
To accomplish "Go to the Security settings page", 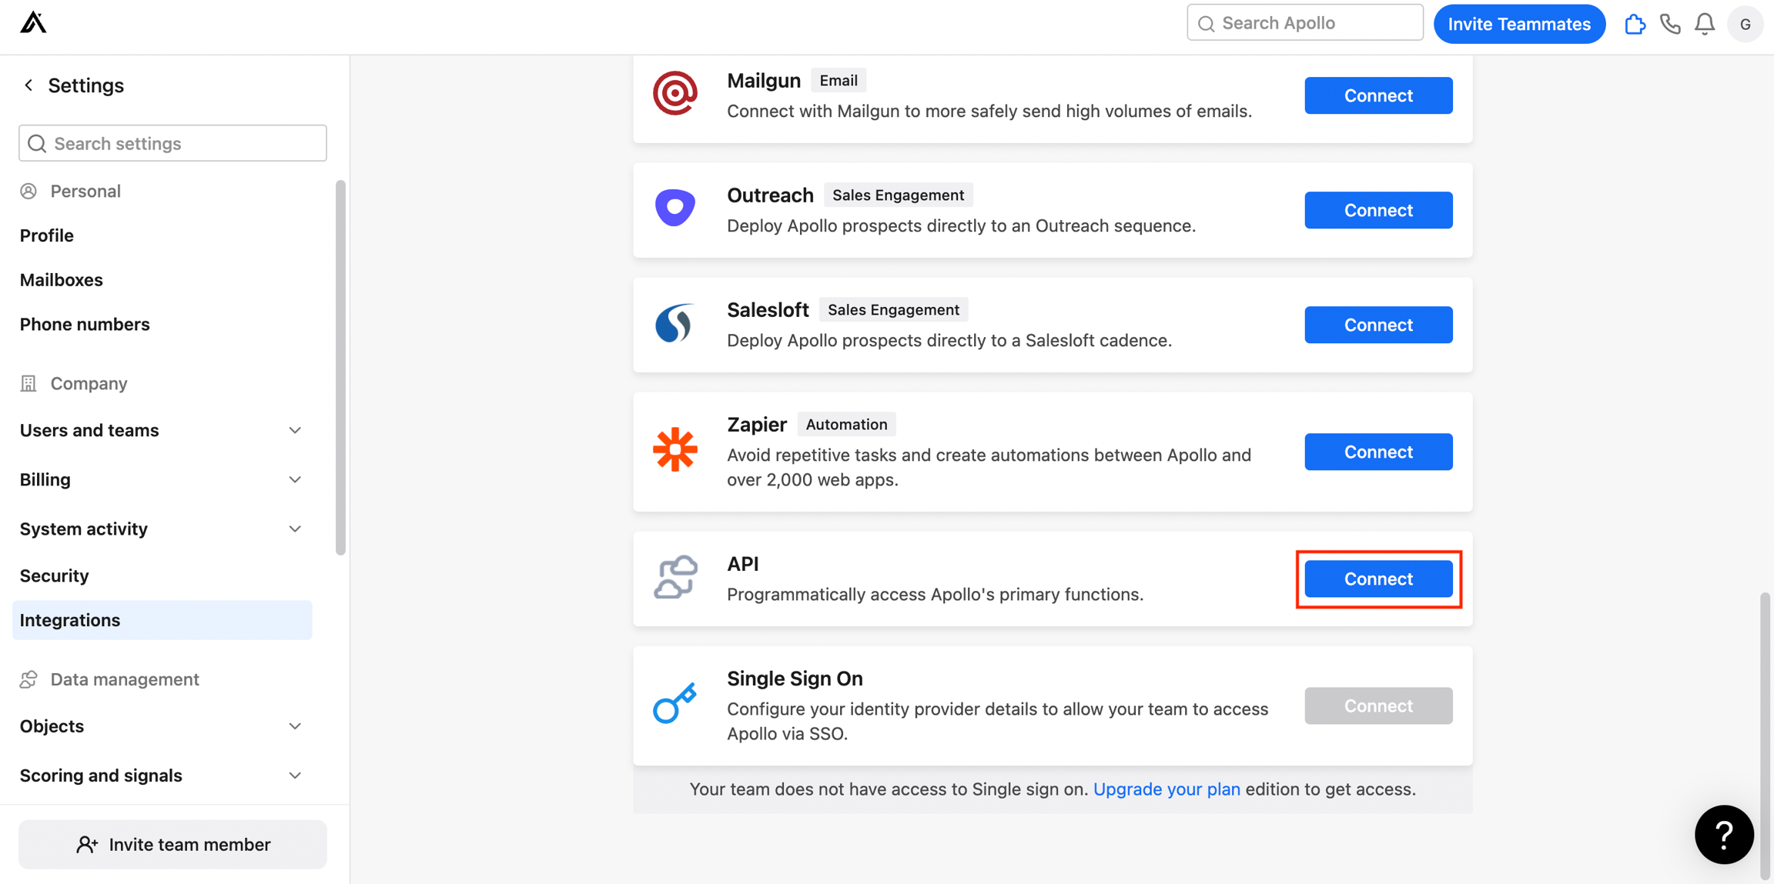I will coord(54,575).
